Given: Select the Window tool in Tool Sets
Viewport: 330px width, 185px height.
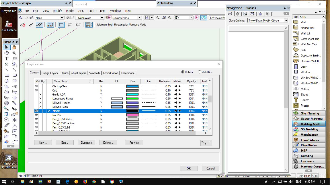Looking at the screenshot, I should (x=305, y=72).
